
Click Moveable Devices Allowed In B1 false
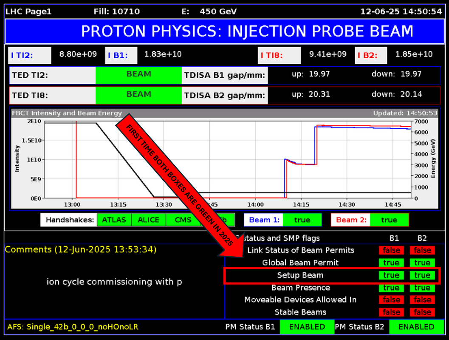click(391, 300)
